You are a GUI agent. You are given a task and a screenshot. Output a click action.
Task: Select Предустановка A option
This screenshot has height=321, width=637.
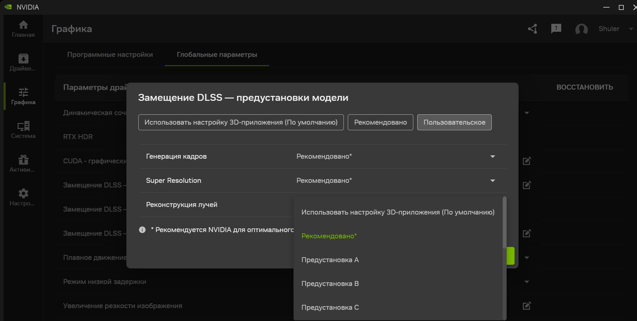tap(398, 260)
